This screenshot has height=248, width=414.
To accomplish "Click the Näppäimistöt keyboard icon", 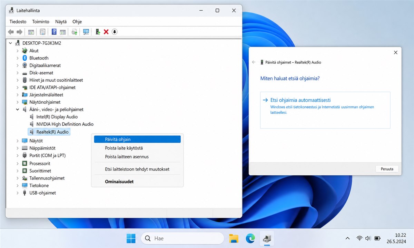I will 25,148.
